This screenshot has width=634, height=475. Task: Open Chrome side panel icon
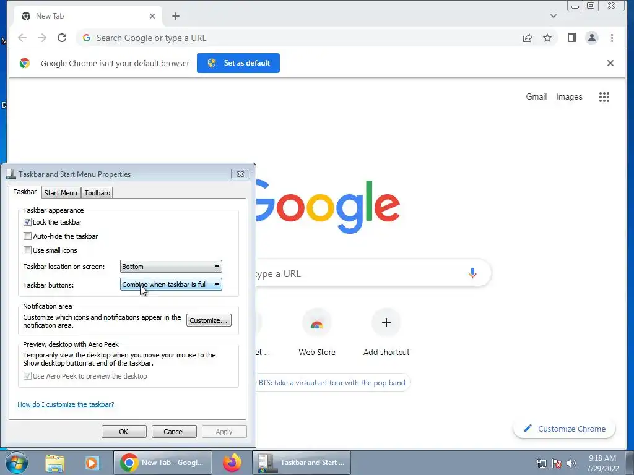click(571, 38)
